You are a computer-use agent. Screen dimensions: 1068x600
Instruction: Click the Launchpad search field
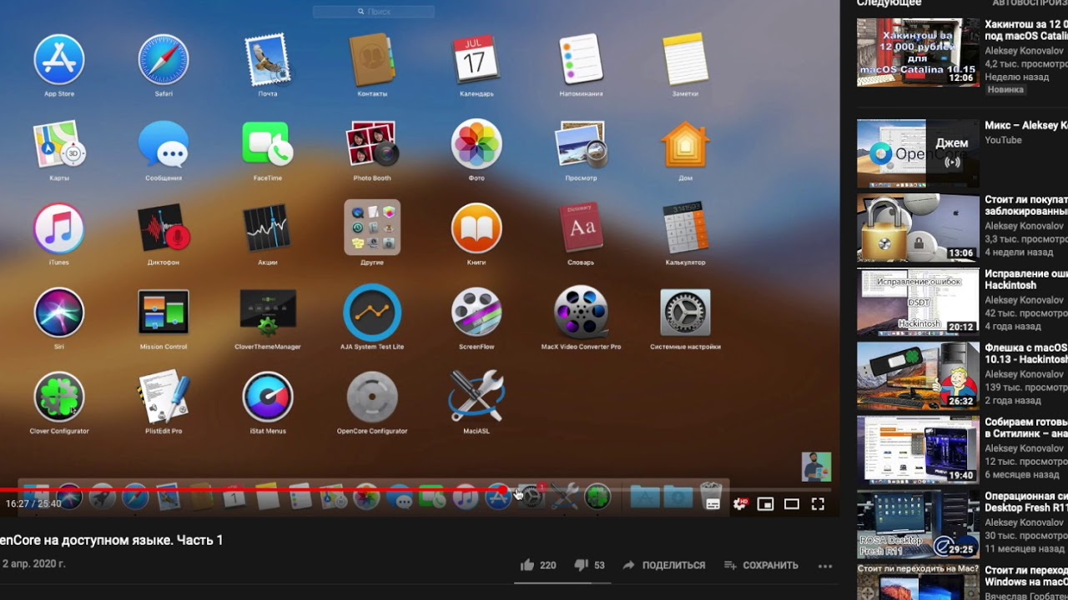pyautogui.click(x=374, y=12)
